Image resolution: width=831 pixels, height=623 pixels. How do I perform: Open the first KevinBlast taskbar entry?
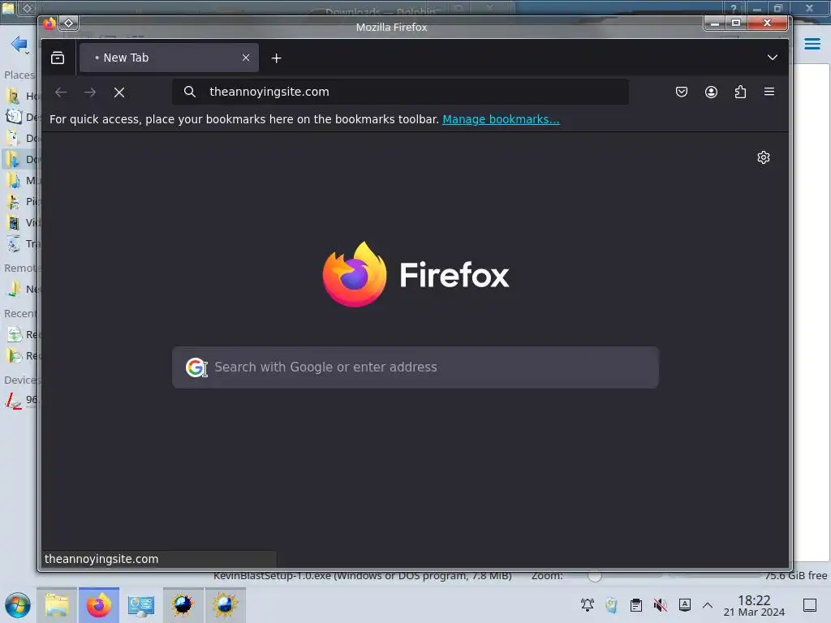point(183,605)
